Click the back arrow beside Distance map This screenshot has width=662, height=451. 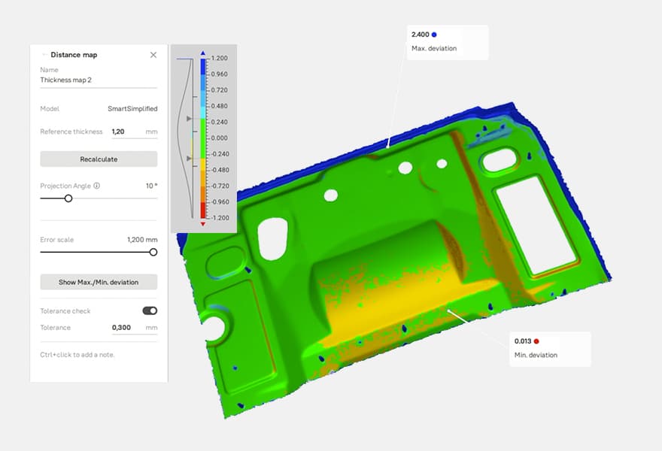click(44, 55)
